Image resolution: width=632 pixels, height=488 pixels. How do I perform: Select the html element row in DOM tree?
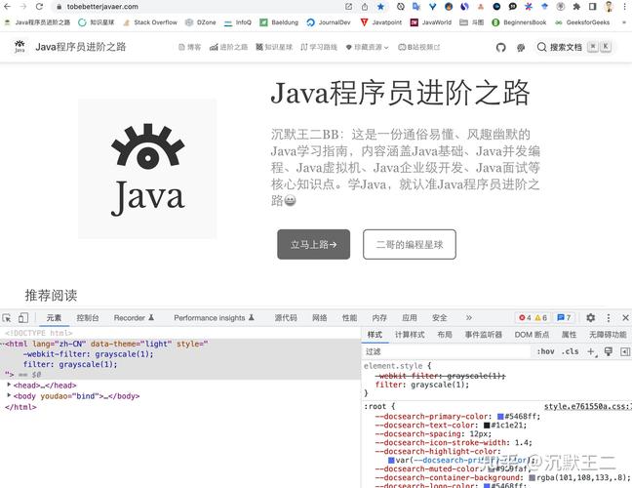tap(180, 359)
